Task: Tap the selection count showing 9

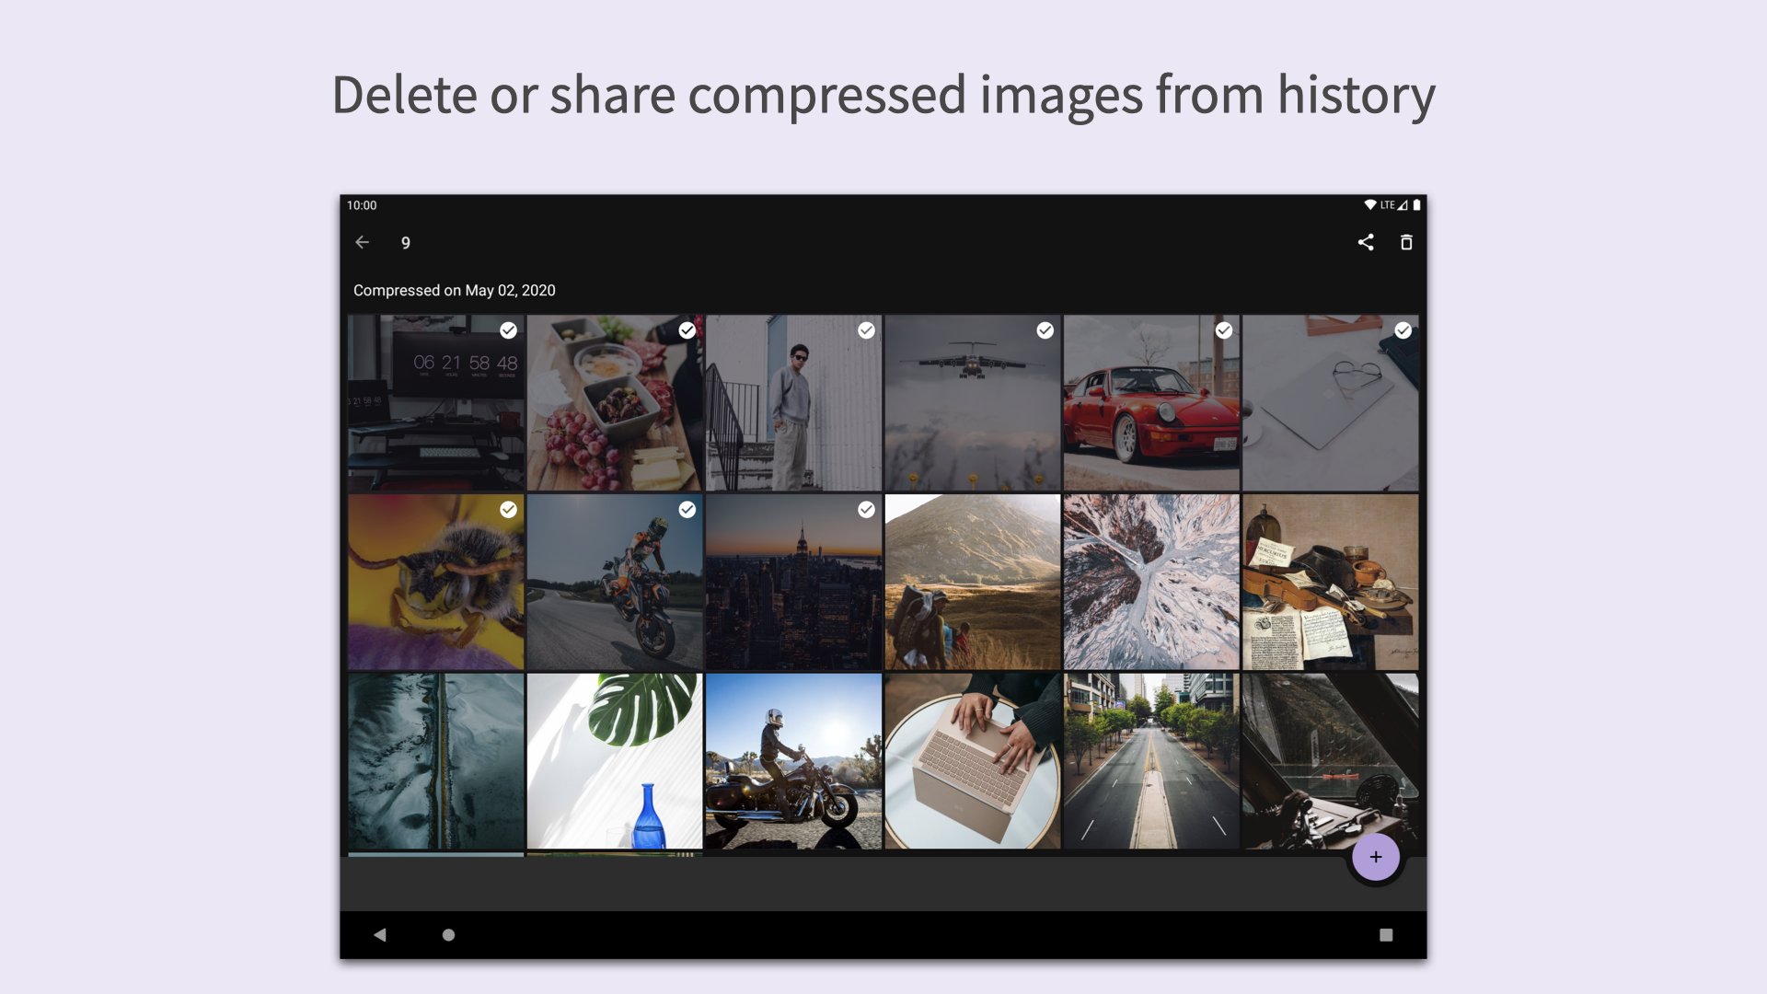Action: (405, 242)
